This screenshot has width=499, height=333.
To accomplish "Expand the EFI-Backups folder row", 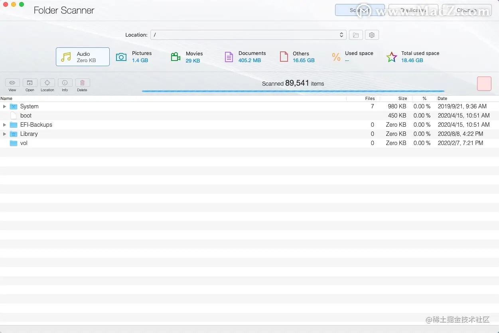I will pyautogui.click(x=4, y=125).
